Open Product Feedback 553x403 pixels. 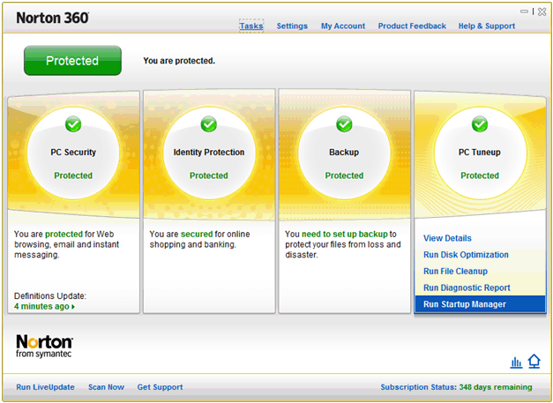point(412,26)
